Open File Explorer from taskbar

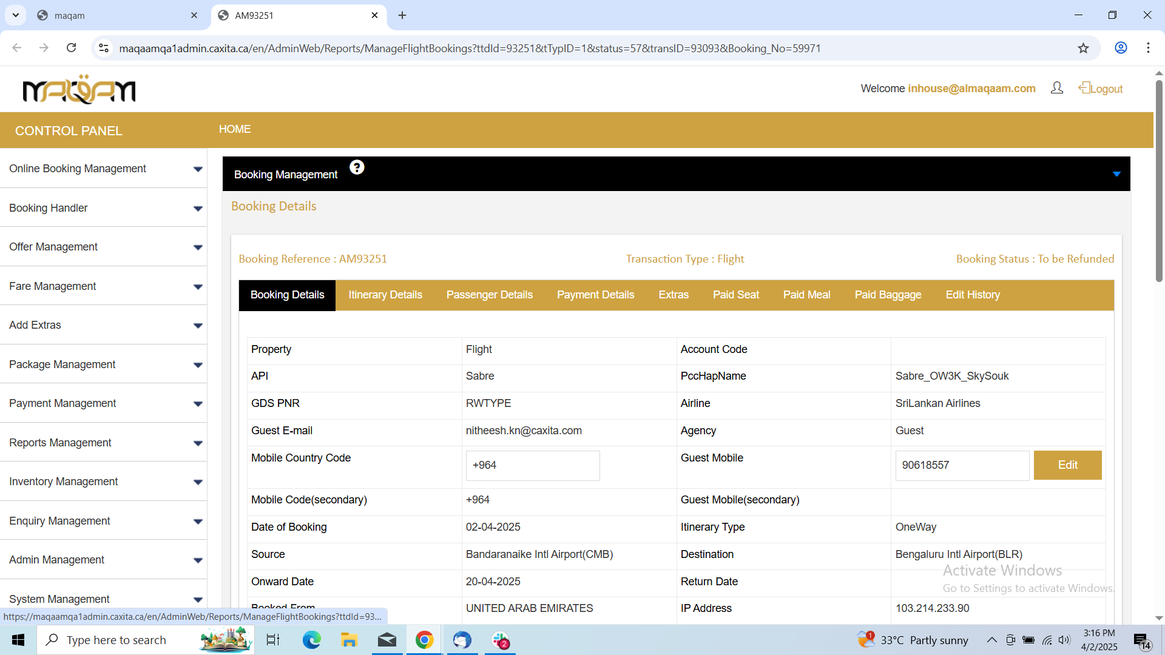[349, 640]
